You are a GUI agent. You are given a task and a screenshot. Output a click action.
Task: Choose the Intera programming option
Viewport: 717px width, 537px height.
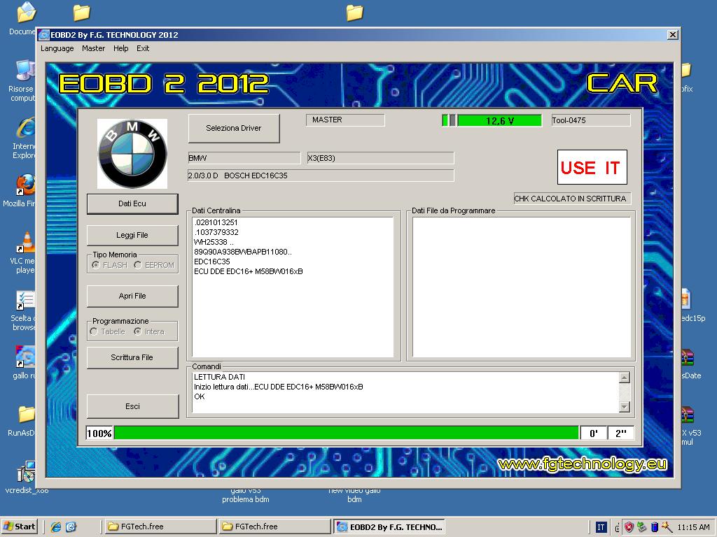click(138, 331)
